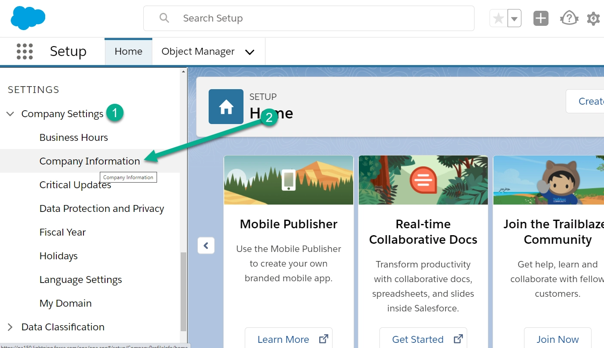
Task: Open My Domain settings
Action: 65,303
